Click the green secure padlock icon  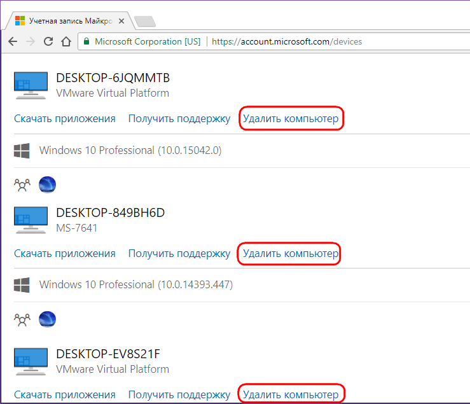[x=86, y=41]
